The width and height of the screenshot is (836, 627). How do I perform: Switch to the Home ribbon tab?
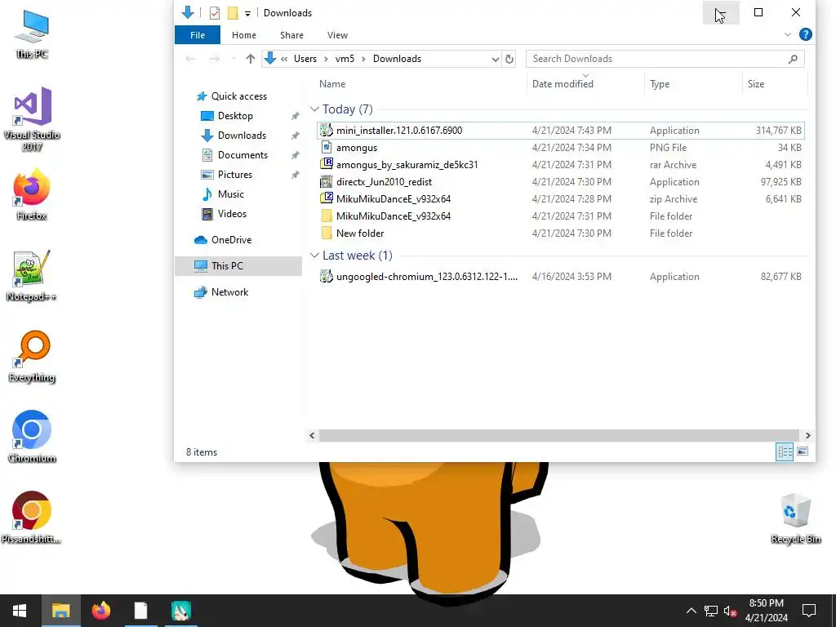coord(243,35)
